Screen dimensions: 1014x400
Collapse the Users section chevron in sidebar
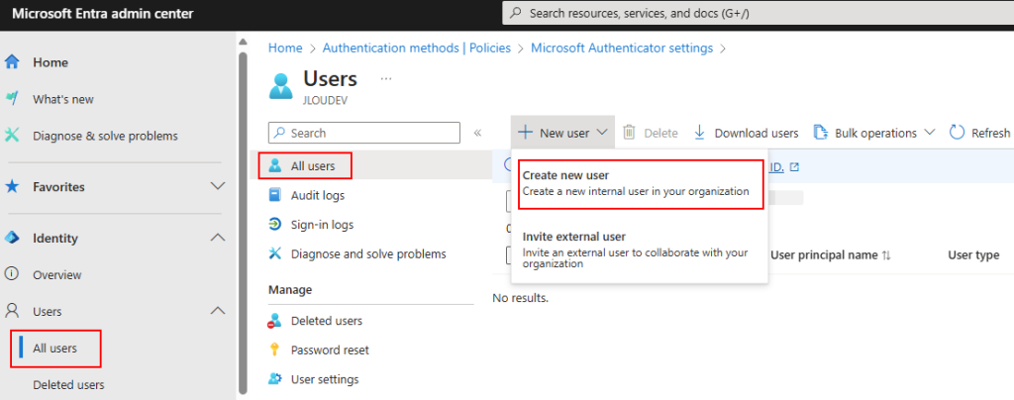(218, 311)
